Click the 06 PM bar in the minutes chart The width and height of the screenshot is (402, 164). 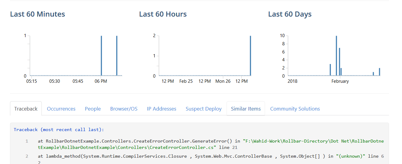point(101,56)
